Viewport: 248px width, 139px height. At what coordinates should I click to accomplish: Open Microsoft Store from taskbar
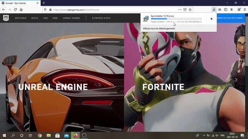click(x=57, y=136)
